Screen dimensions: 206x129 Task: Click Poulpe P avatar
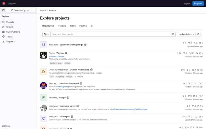pyautogui.click(x=44, y=98)
